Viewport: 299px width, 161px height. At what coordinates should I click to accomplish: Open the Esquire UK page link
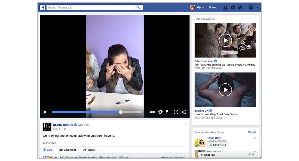click(x=202, y=111)
